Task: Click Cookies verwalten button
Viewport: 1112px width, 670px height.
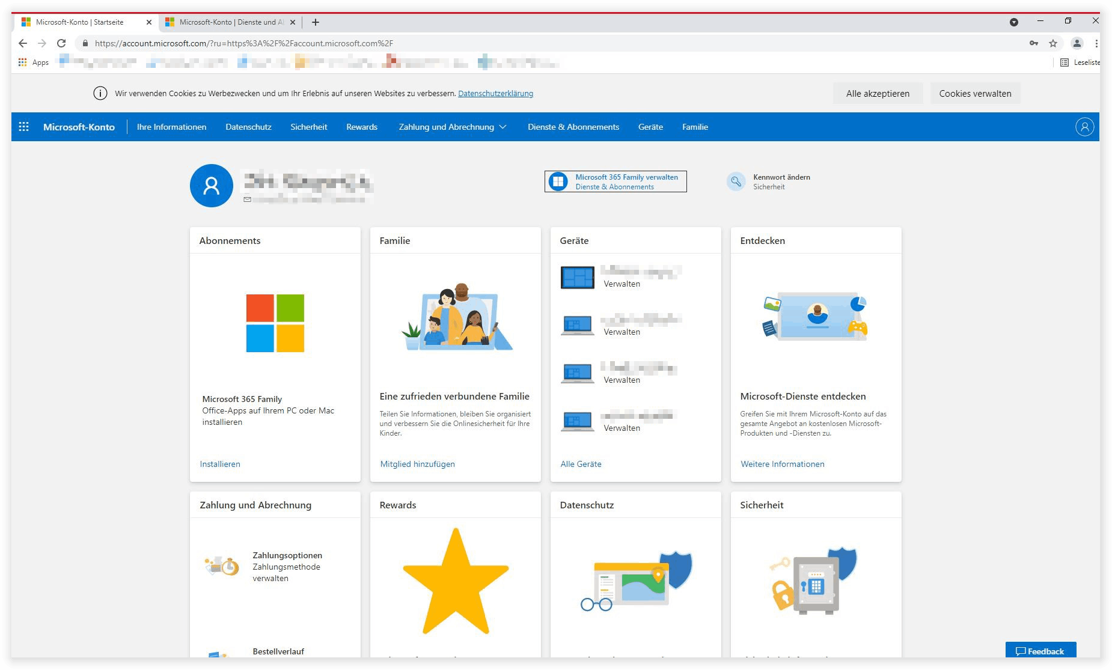Action: [975, 93]
